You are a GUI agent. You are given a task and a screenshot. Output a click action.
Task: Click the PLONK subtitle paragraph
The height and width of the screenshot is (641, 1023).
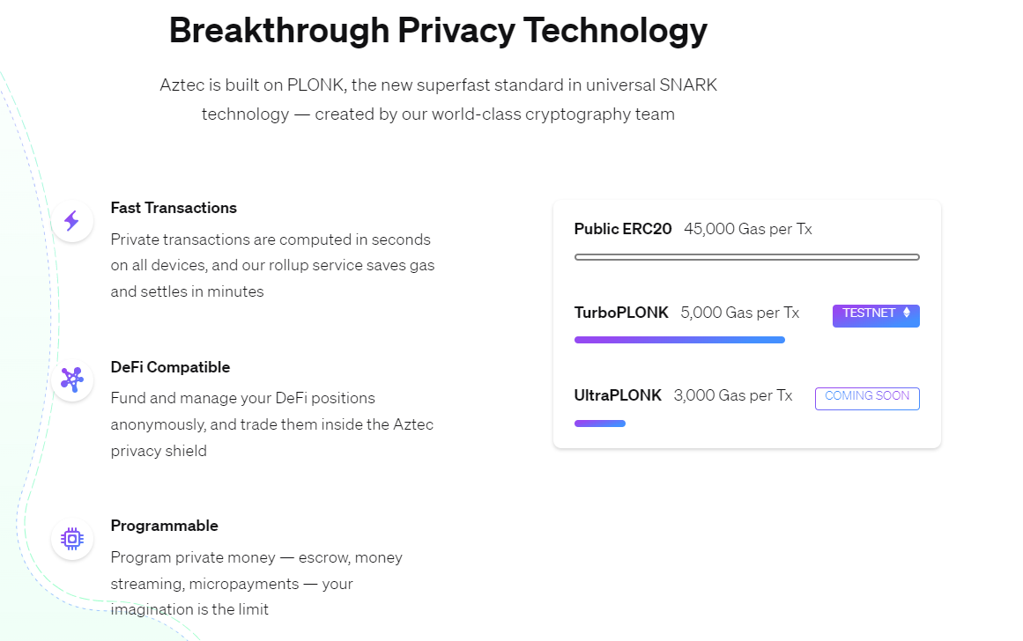click(438, 99)
